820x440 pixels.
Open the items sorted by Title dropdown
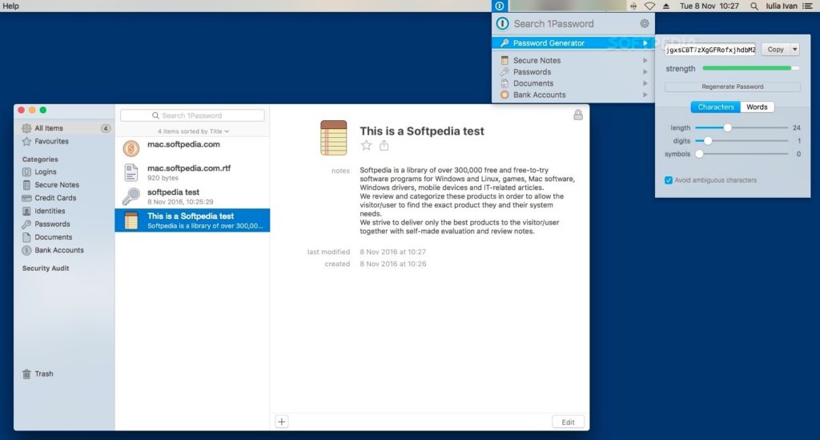(193, 131)
